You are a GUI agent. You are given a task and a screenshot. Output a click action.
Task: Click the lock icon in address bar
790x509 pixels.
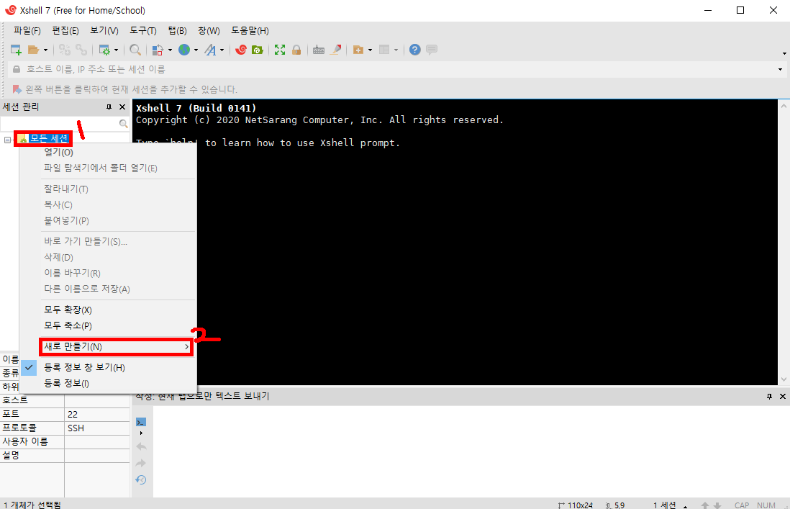point(17,69)
